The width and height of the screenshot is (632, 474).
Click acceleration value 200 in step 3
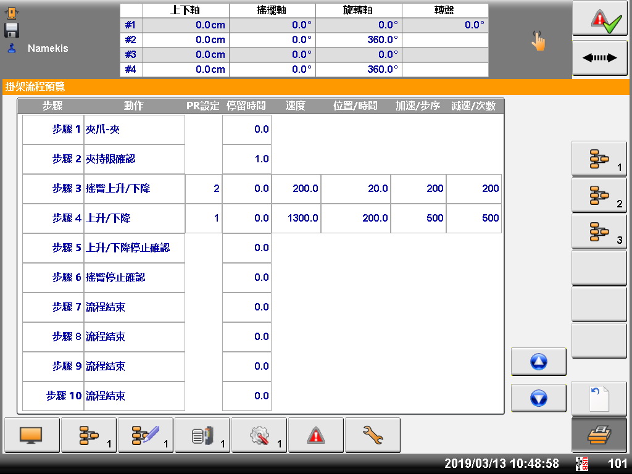coord(418,189)
